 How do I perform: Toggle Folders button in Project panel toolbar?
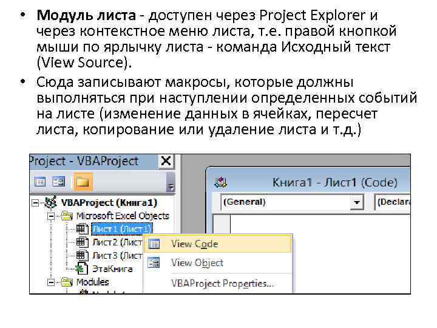[83, 182]
